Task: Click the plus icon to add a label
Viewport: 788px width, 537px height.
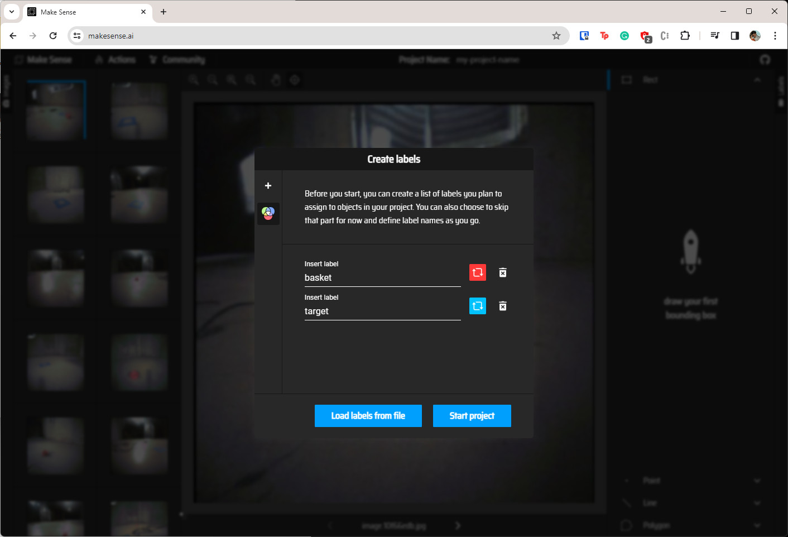Action: click(x=268, y=185)
